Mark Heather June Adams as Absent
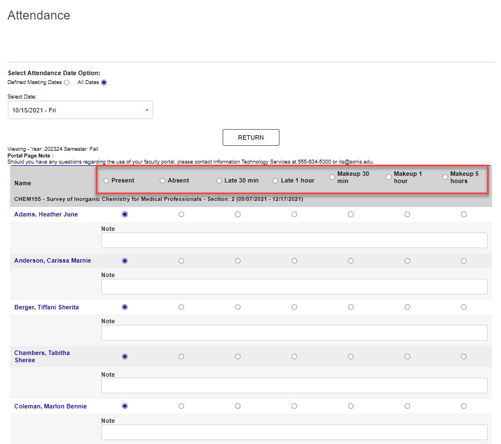The height and width of the screenshot is (444, 501). coord(181,214)
